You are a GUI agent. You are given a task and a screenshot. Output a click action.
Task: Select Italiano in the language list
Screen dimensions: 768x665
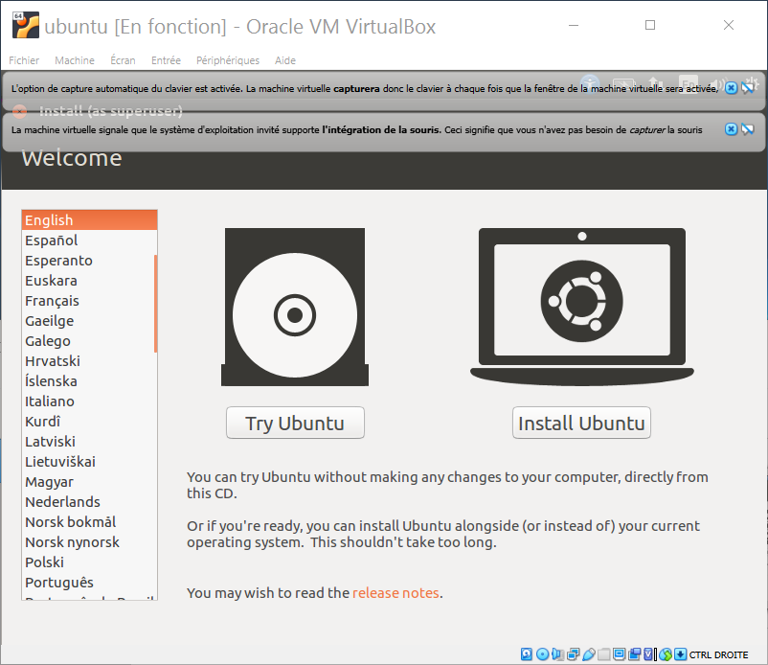[x=89, y=401]
